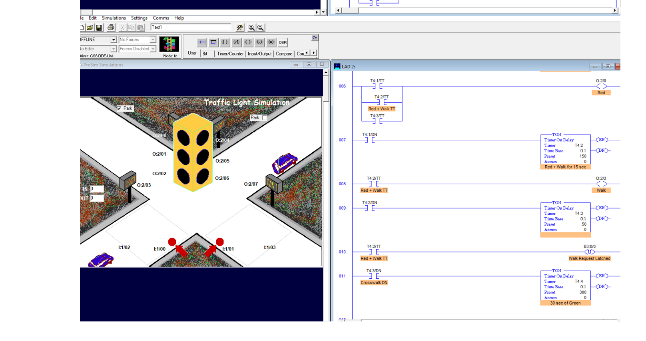646x341 pixels.
Task: Click the blue car at the bottom left
Action: (101, 260)
